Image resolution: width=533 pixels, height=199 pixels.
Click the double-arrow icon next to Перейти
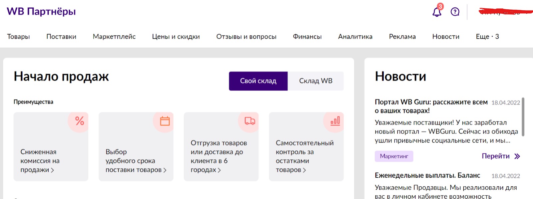tap(517, 156)
